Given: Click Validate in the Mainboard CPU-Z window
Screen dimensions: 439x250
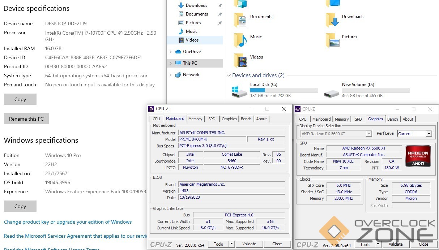Looking at the screenshot, I should [x=249, y=244].
